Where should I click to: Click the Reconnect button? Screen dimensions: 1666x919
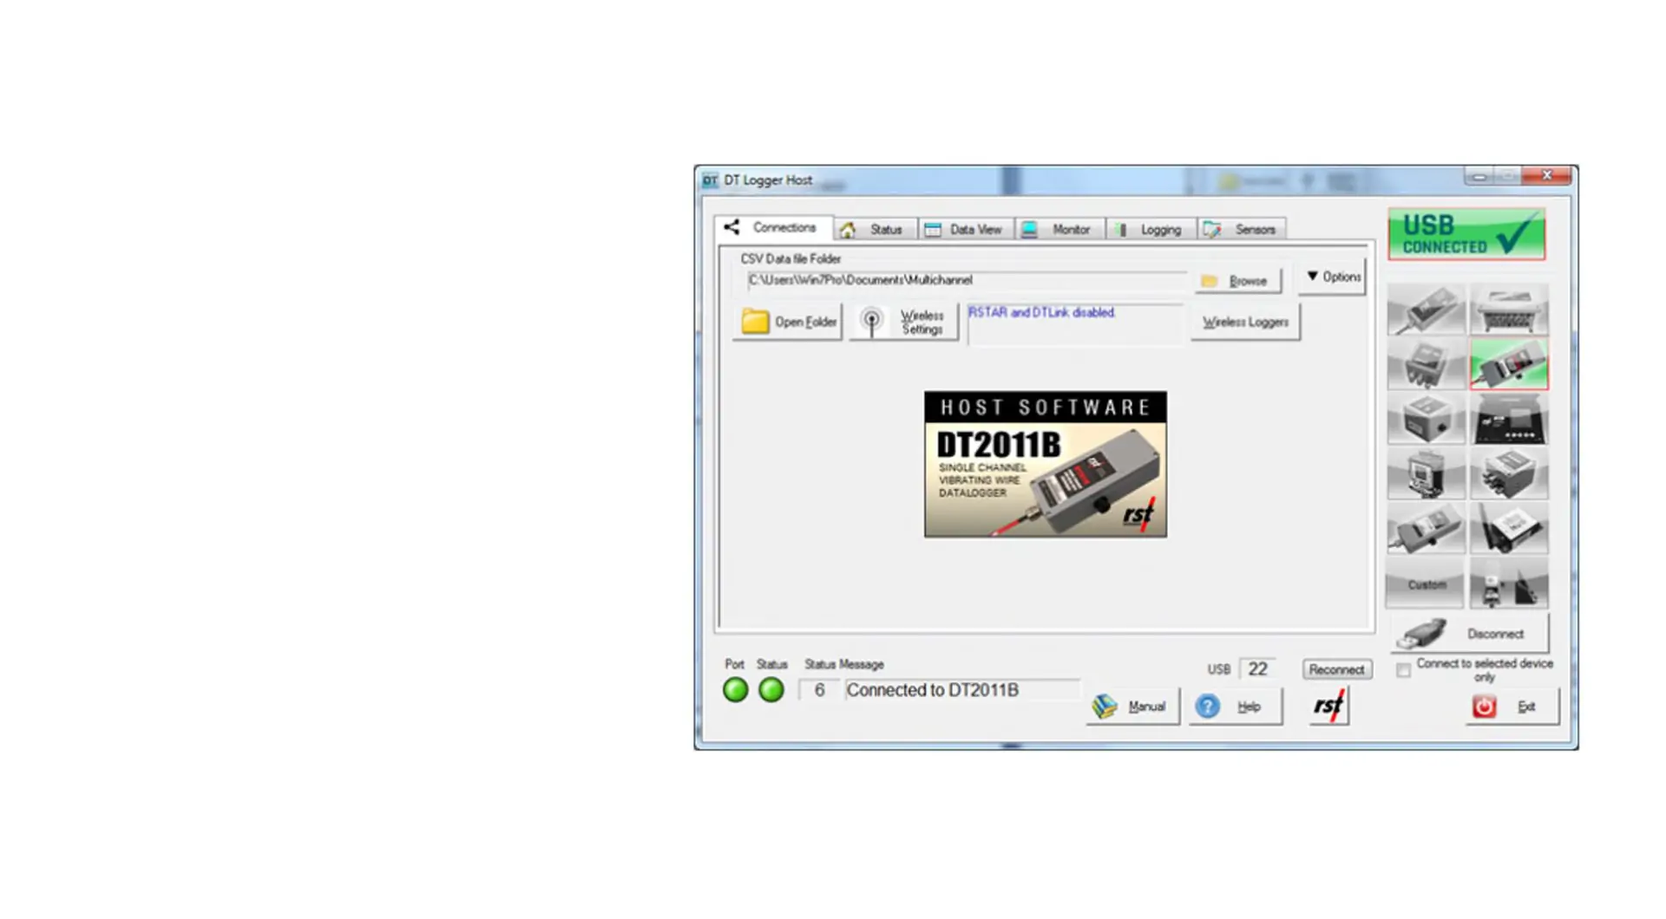(1336, 669)
